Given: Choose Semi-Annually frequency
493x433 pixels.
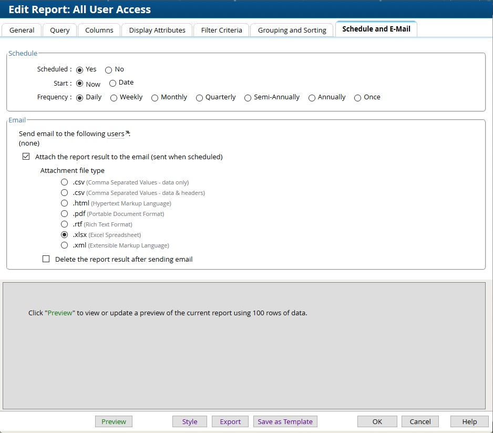Looking at the screenshot, I should pos(247,97).
